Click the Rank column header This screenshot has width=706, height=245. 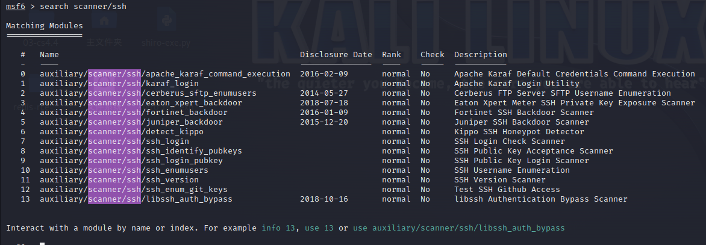[392, 55]
